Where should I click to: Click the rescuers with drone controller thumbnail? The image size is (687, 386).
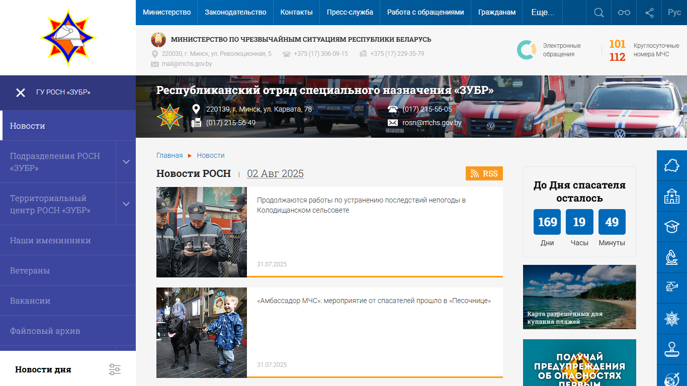(202, 232)
